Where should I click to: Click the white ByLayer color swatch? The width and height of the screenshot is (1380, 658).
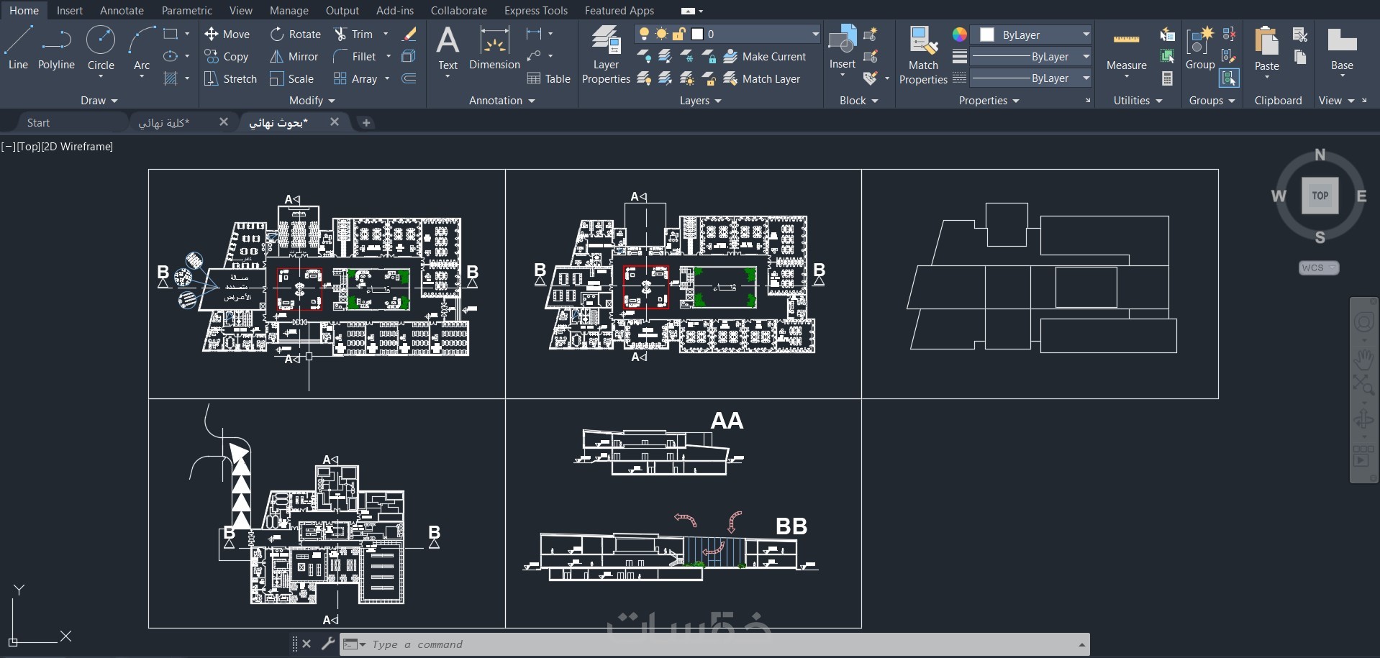[x=987, y=35]
